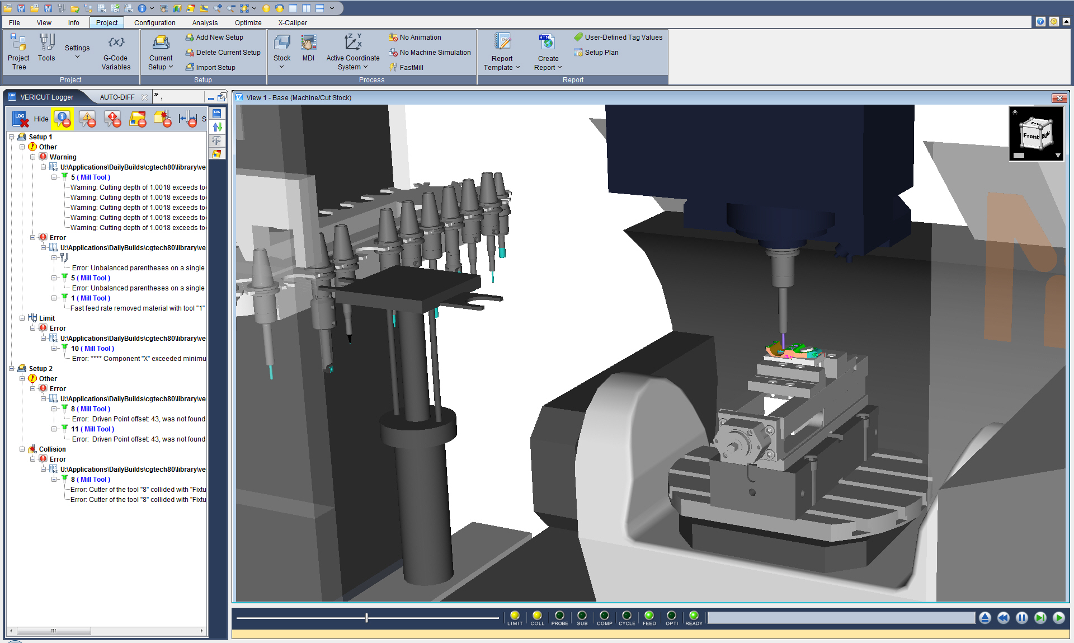Image resolution: width=1074 pixels, height=643 pixels.
Task: Open the Report Template dropdown
Action: [502, 52]
